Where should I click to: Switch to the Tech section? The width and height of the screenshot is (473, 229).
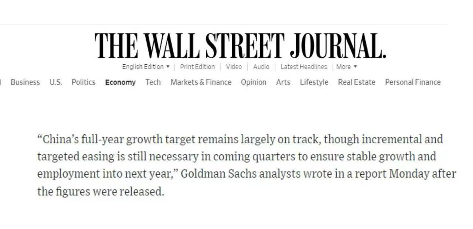[153, 82]
